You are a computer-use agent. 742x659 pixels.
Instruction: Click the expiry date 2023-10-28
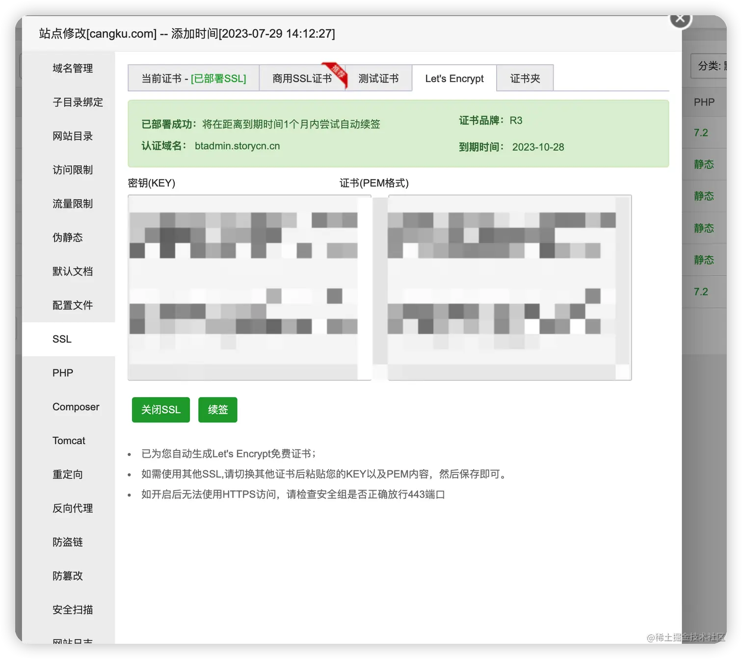[538, 147]
